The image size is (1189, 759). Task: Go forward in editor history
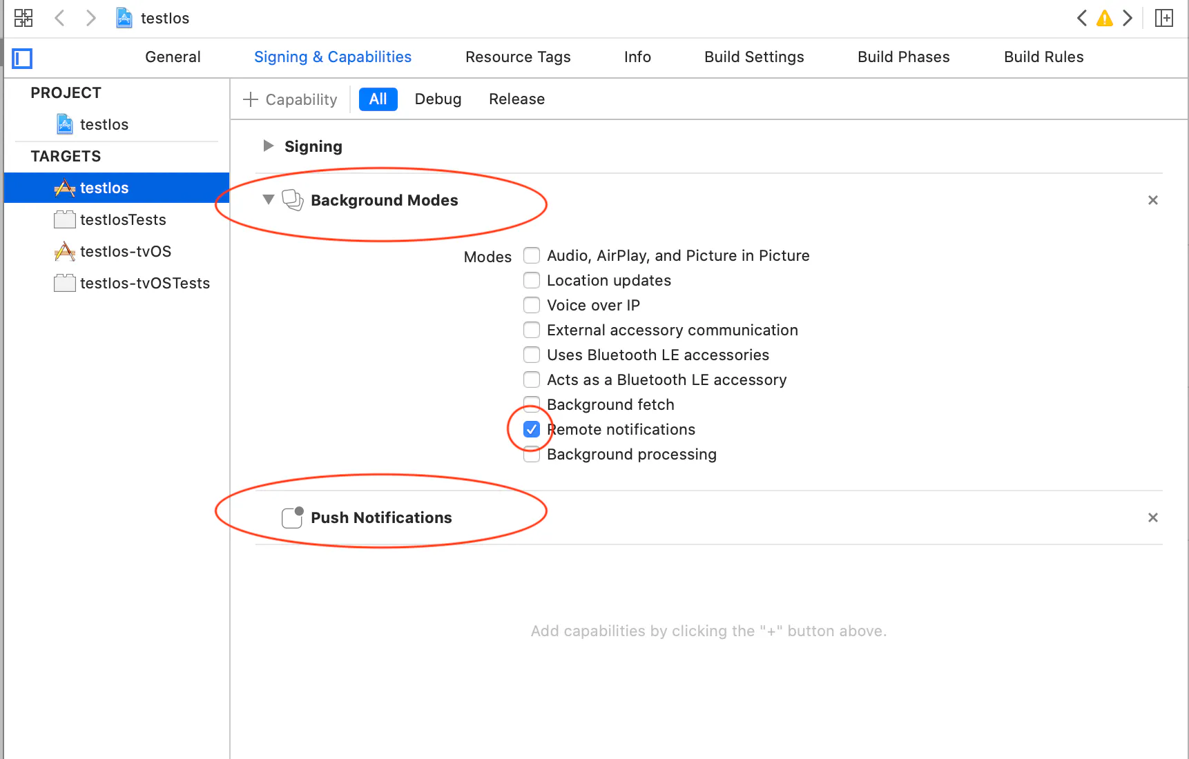(90, 18)
